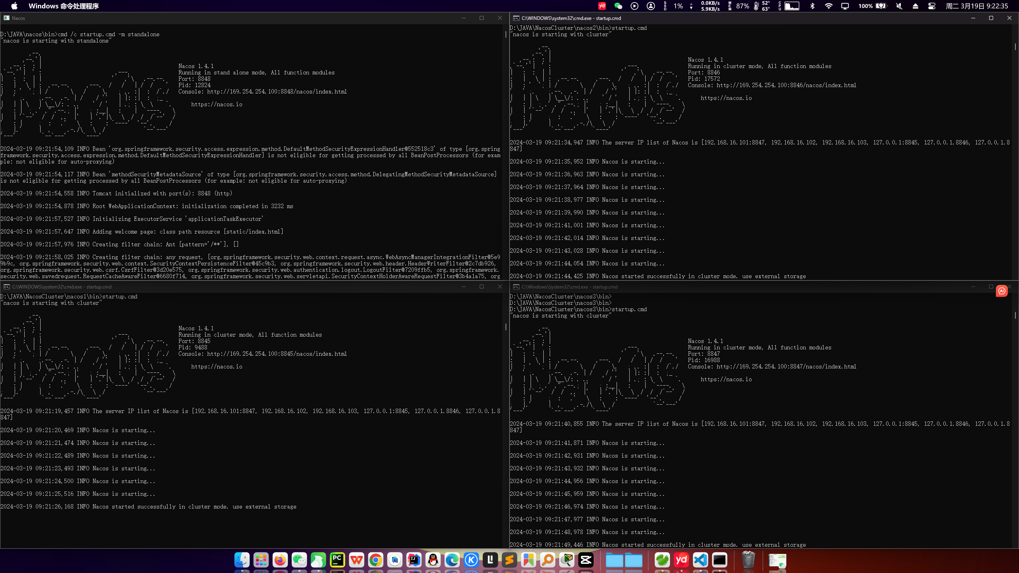This screenshot has height=573, width=1019.
Task: Open the eject icon in menu bar
Action: [916, 6]
